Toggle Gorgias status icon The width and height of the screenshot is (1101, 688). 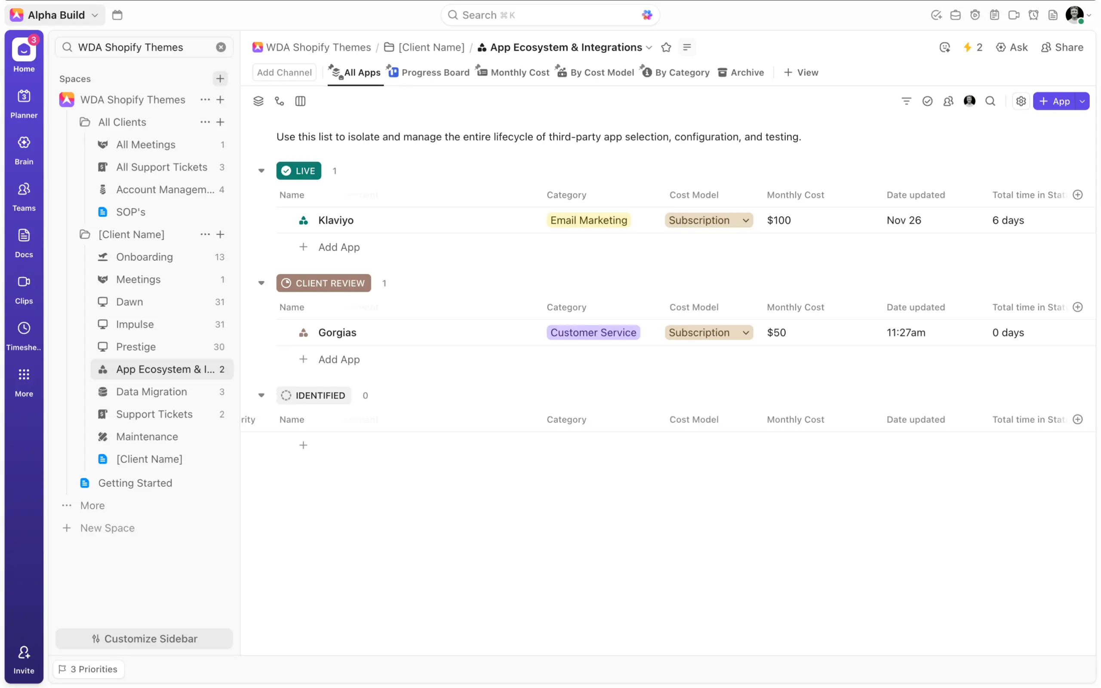pos(303,333)
